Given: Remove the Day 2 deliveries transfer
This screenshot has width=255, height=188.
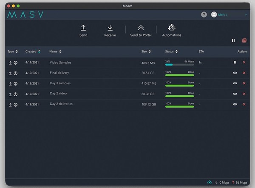Looking at the screenshot, I should point(244,104).
